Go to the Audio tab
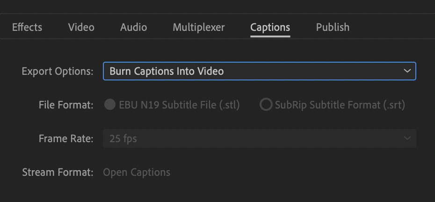435x202 pixels. point(133,28)
